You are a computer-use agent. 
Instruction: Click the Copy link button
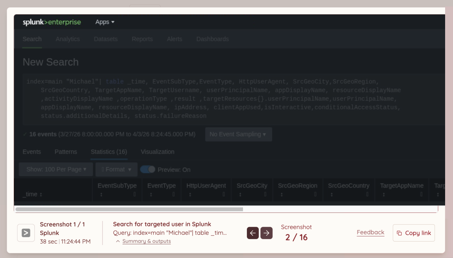(414, 233)
